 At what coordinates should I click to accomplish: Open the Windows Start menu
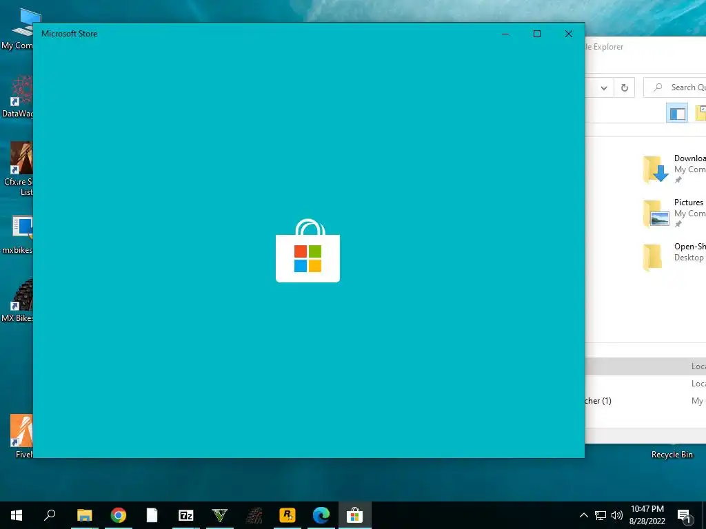tap(17, 515)
